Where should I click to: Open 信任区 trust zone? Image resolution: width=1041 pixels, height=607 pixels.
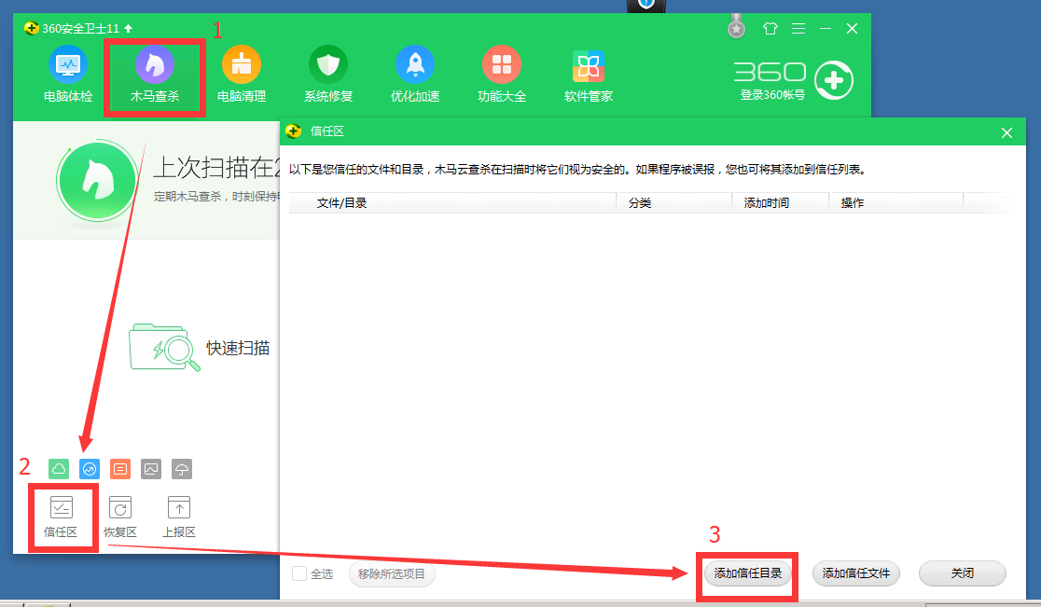pyautogui.click(x=61, y=517)
